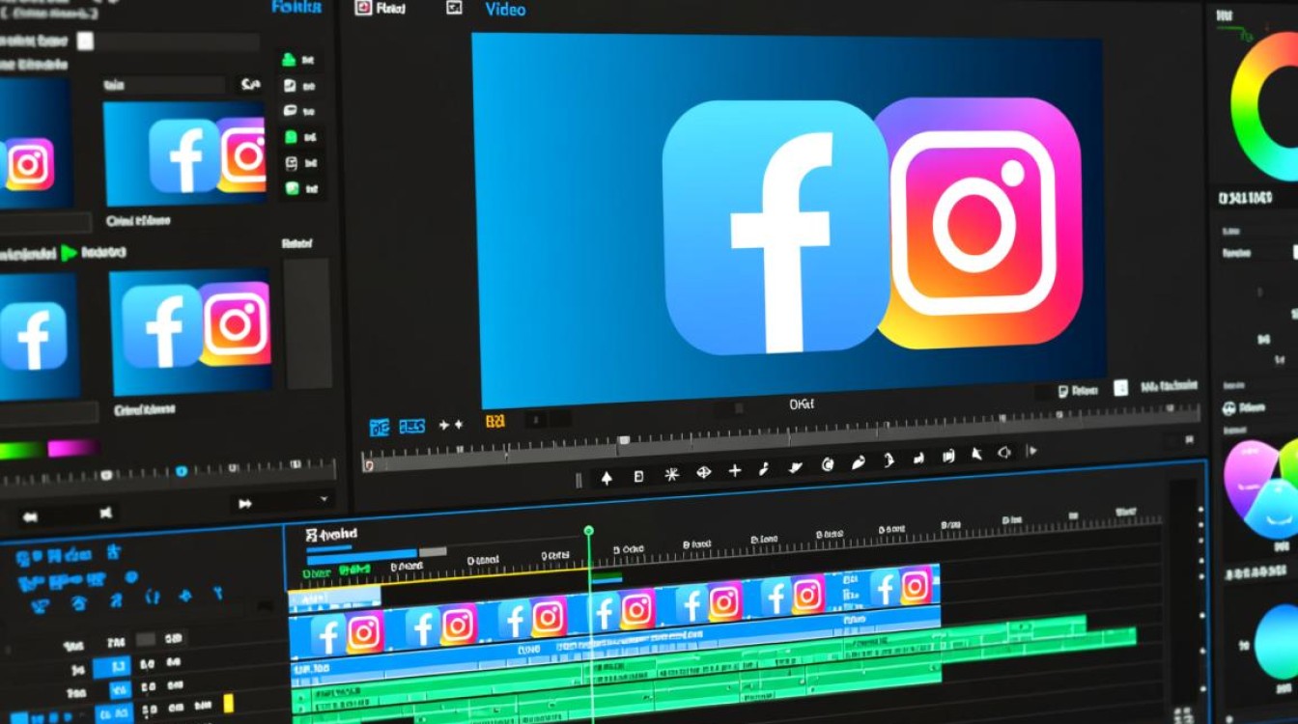Viewport: 1298px width, 724px height.
Task: Toggle the white checkbox near the top-left field
Action: click(x=85, y=41)
